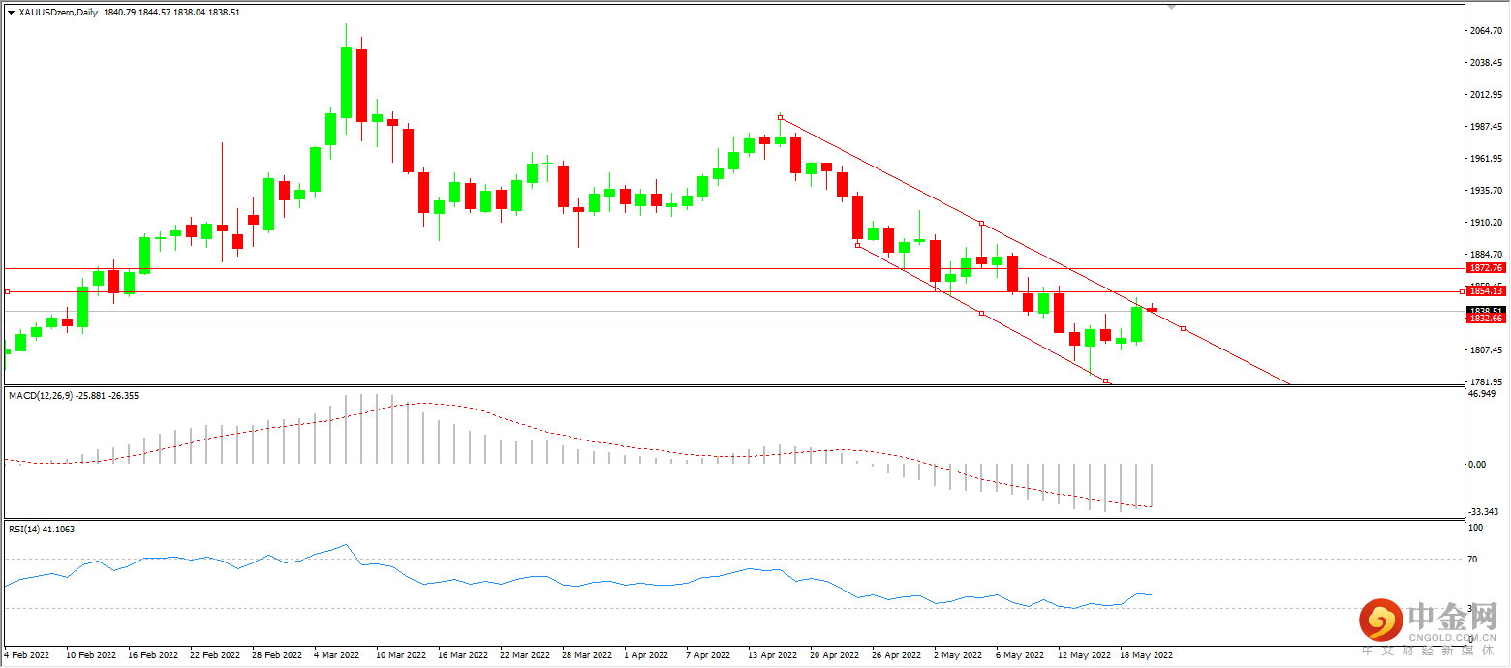
Task: Click the 1 Apr 2022 date label
Action: pos(648,655)
